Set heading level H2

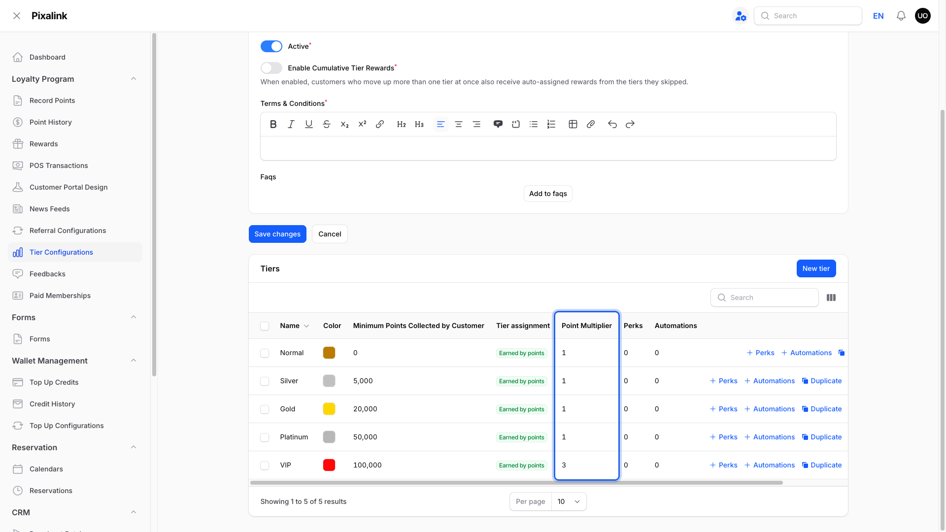[401, 124]
